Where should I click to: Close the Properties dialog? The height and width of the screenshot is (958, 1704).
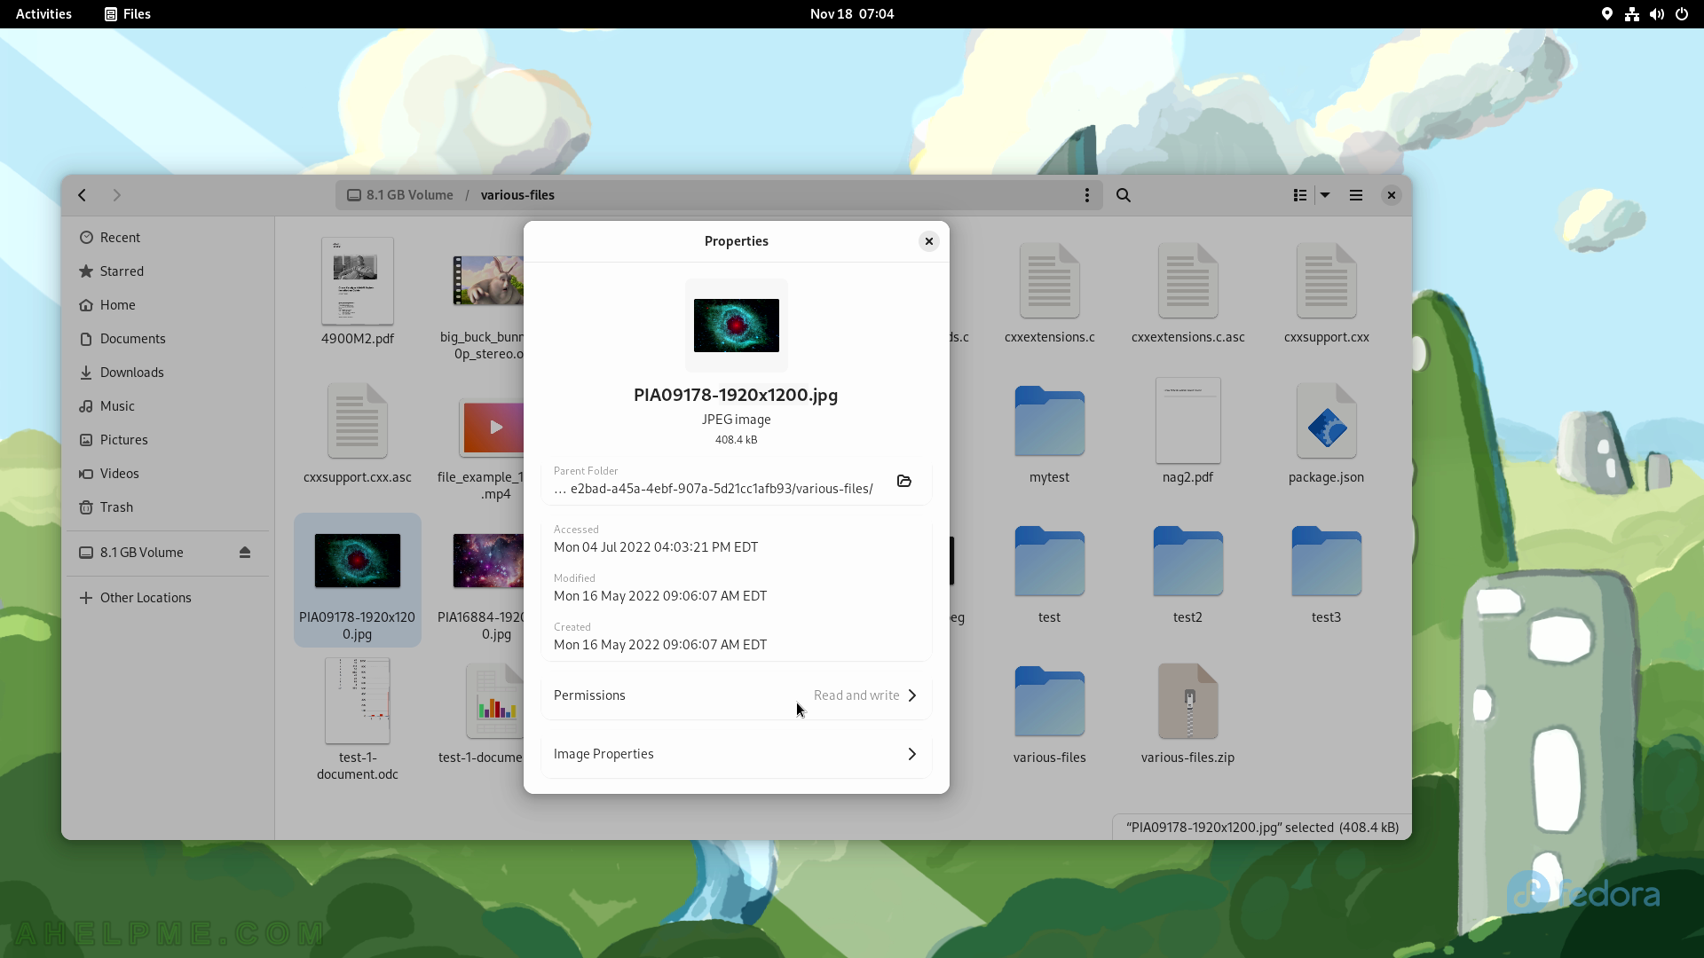929,241
